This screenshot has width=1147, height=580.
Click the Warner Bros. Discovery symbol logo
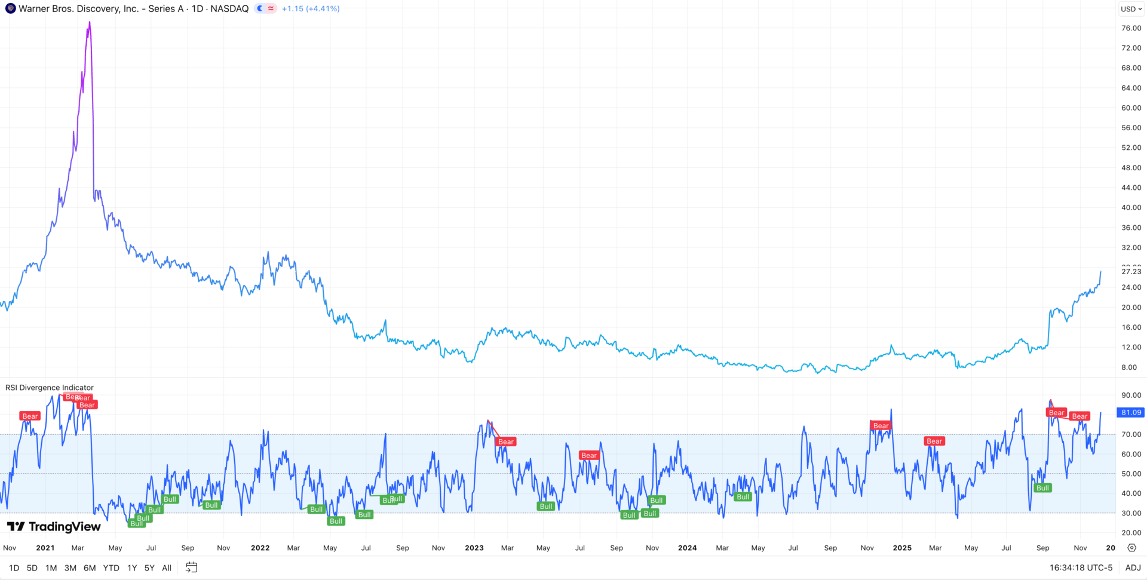tap(10, 8)
